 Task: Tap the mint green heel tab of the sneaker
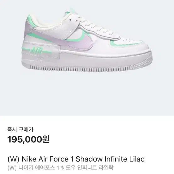pos(32,21)
